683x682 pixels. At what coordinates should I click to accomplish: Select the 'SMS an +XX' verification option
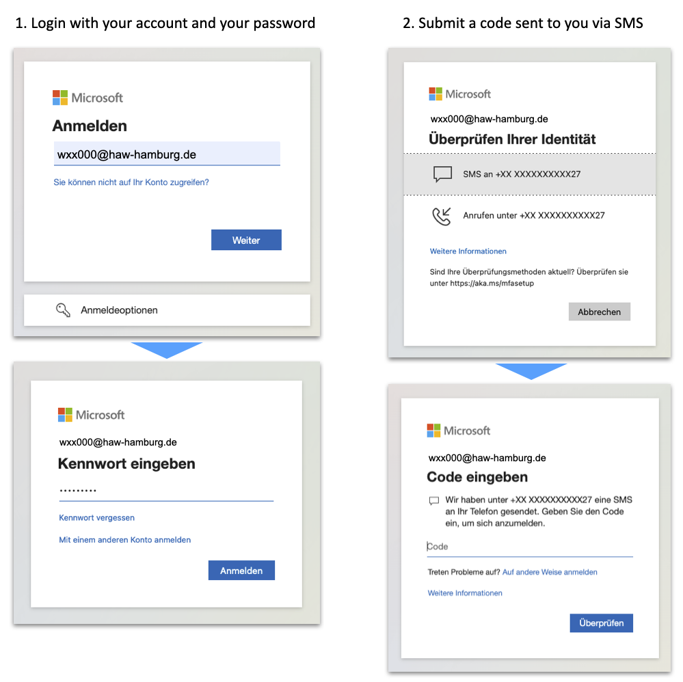(529, 174)
